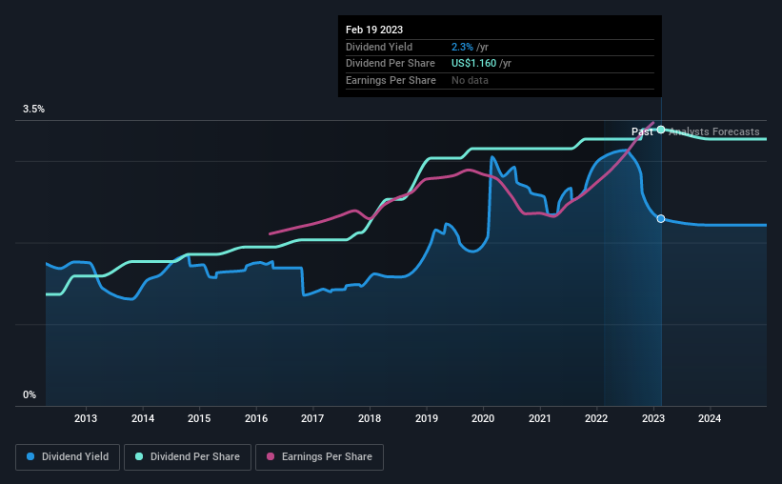Image resolution: width=782 pixels, height=484 pixels.
Task: Click the 2021 x-axis year label
Action: pos(540,418)
